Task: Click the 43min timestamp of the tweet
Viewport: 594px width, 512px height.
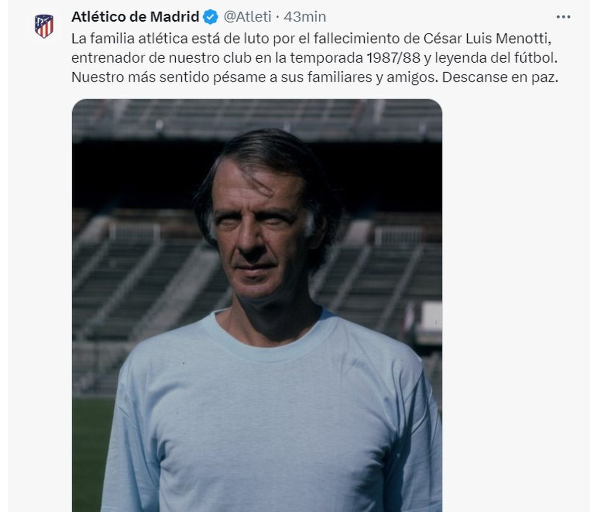Action: [x=305, y=17]
